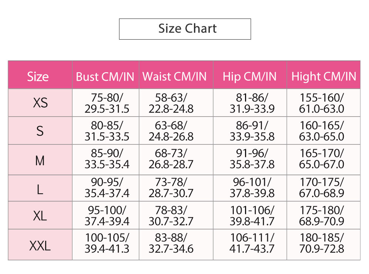Image resolution: width=369 pixels, height=274 pixels.
Task: Click the Hight CM/IN column header
Action: 323,75
